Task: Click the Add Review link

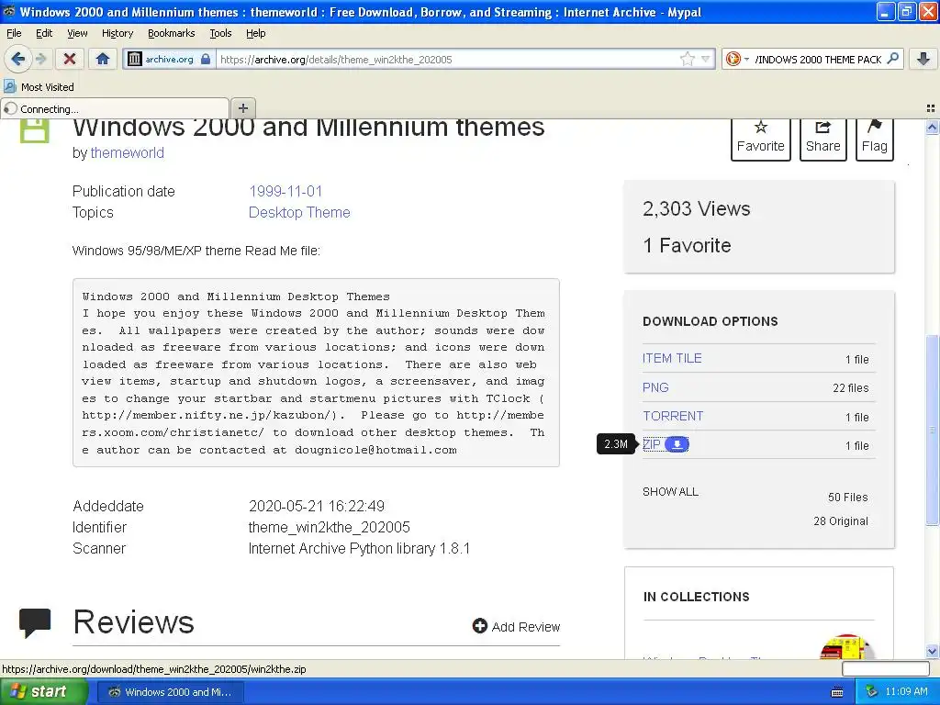Action: 516,626
